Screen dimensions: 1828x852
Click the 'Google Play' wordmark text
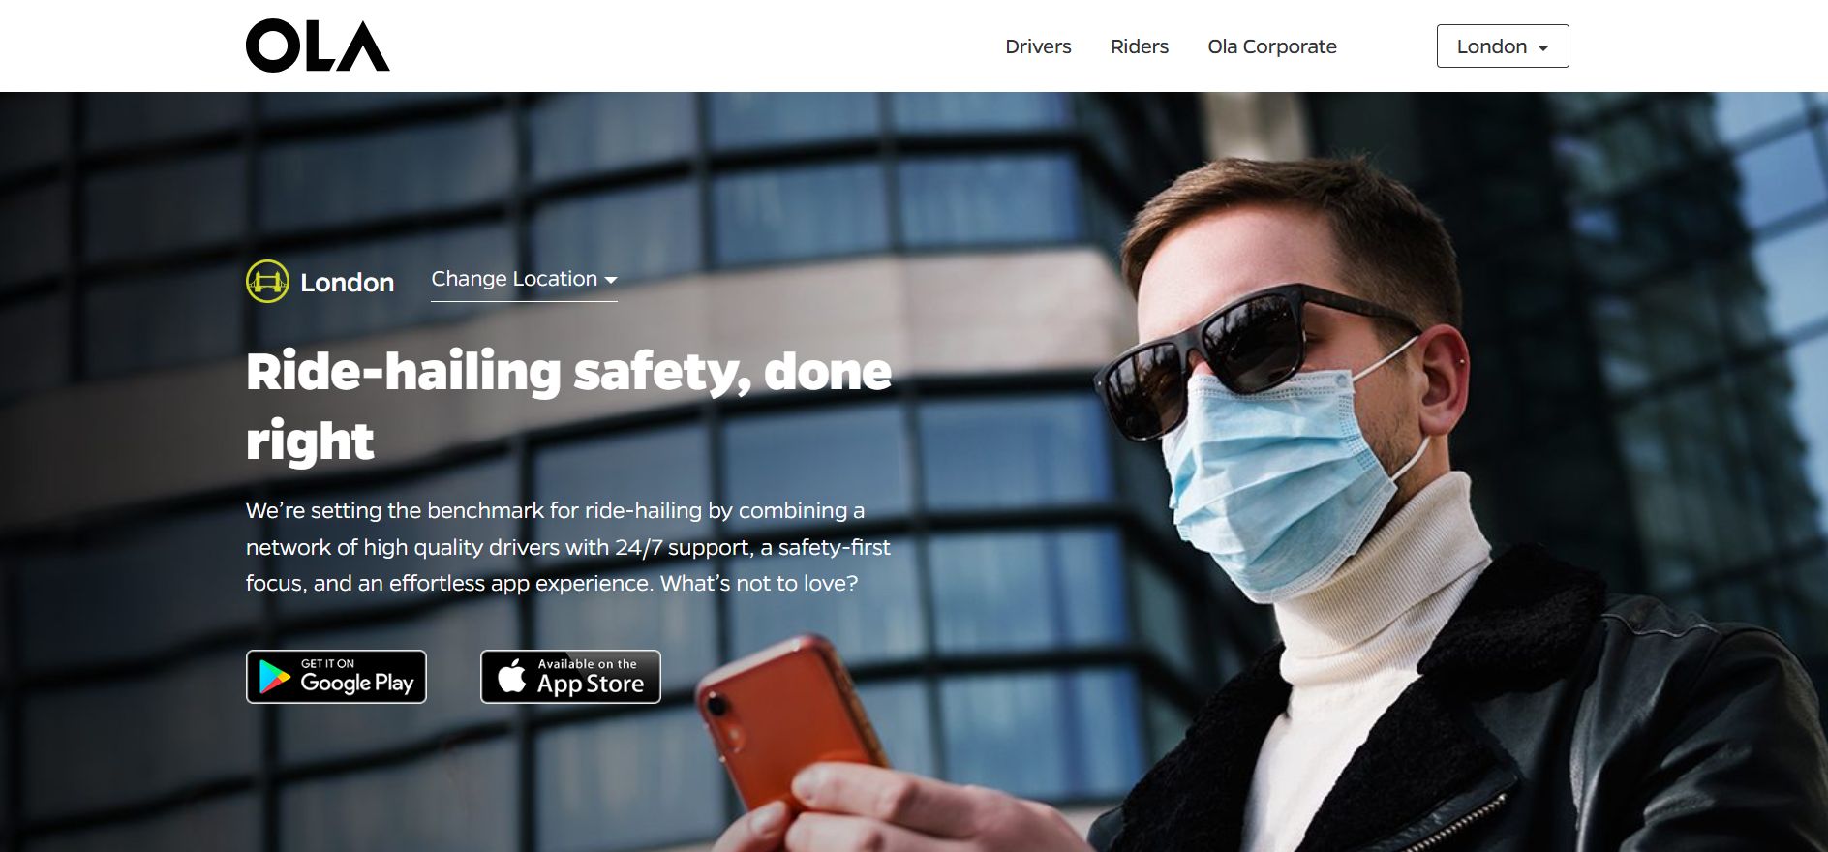pos(357,684)
